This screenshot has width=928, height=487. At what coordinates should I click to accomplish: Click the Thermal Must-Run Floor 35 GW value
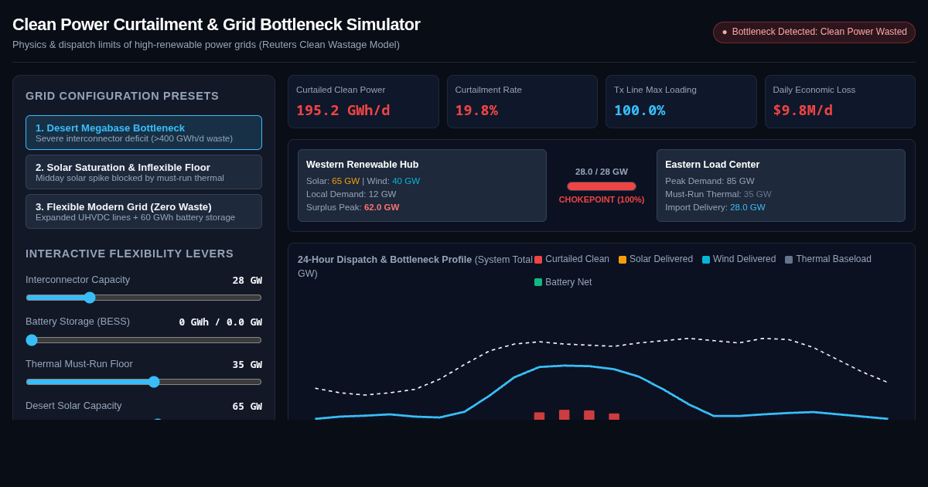pyautogui.click(x=247, y=364)
